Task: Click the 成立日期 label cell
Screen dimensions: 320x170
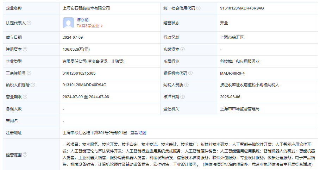Action: pos(31,37)
